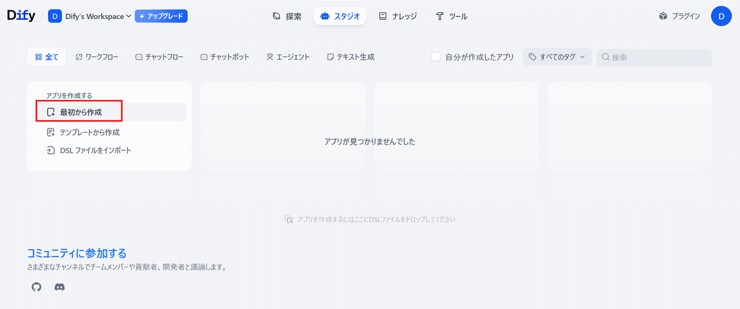Screen dimensions: 740x309
Task: Click the explore compass icon
Action: click(x=277, y=17)
